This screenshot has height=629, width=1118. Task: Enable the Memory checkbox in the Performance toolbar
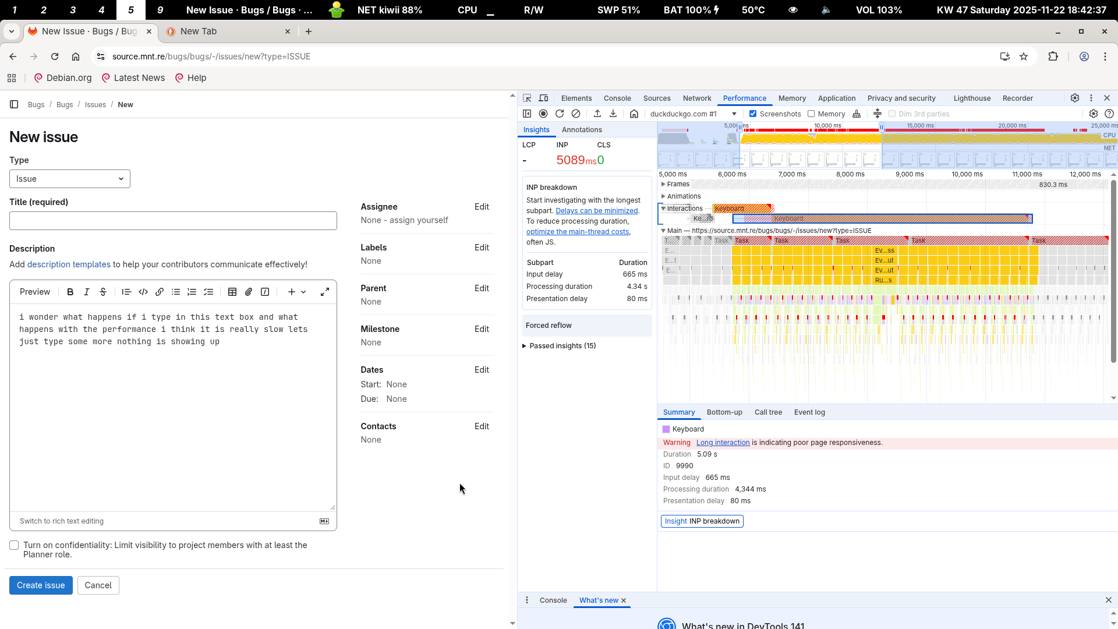[x=811, y=114]
